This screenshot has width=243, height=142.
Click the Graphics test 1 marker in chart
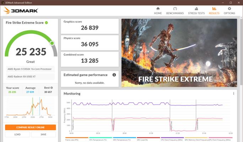(73, 125)
